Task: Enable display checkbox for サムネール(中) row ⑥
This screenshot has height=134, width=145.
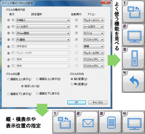Action: tap(13, 53)
